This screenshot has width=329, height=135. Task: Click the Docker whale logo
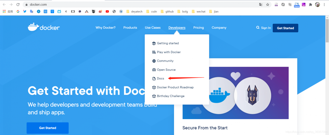click(x=44, y=27)
